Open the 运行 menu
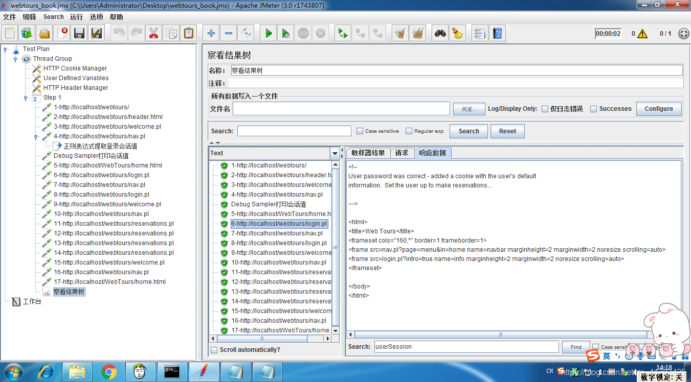691x382 pixels. (x=76, y=17)
